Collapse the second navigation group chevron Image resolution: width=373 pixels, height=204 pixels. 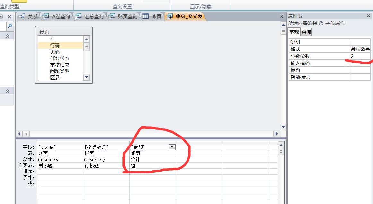click(x=8, y=91)
